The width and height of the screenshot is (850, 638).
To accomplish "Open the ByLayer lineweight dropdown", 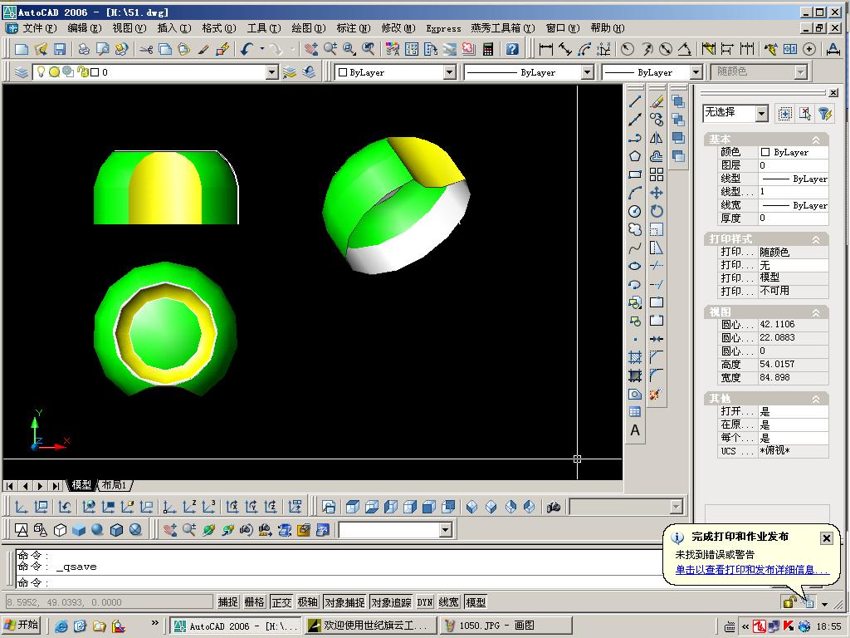I will point(696,72).
